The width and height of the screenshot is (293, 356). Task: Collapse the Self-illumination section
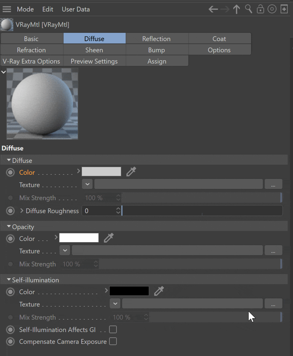[9, 280]
